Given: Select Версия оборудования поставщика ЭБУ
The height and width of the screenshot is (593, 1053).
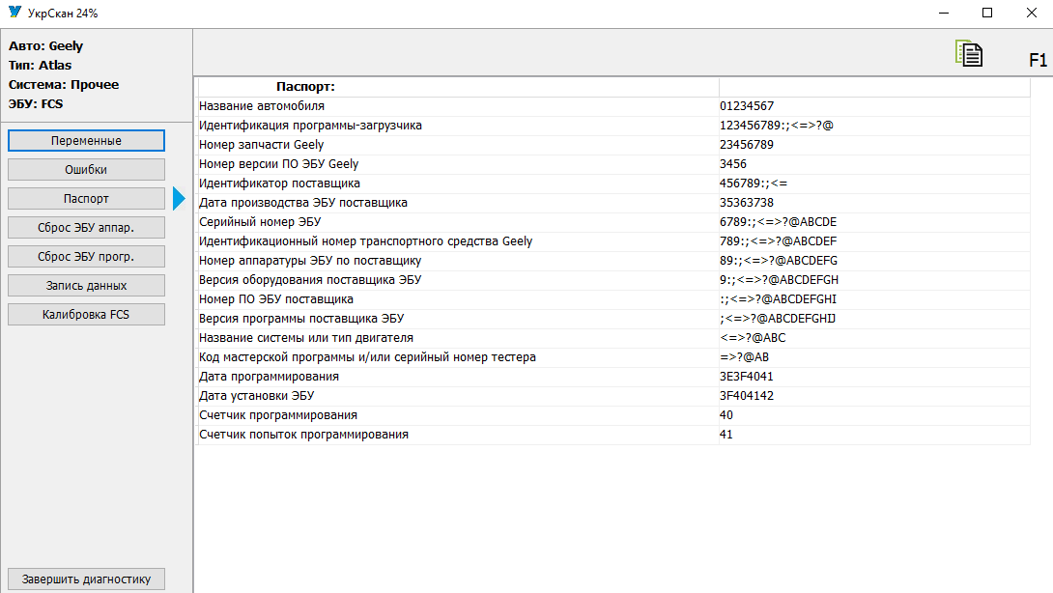Looking at the screenshot, I should click(310, 280).
